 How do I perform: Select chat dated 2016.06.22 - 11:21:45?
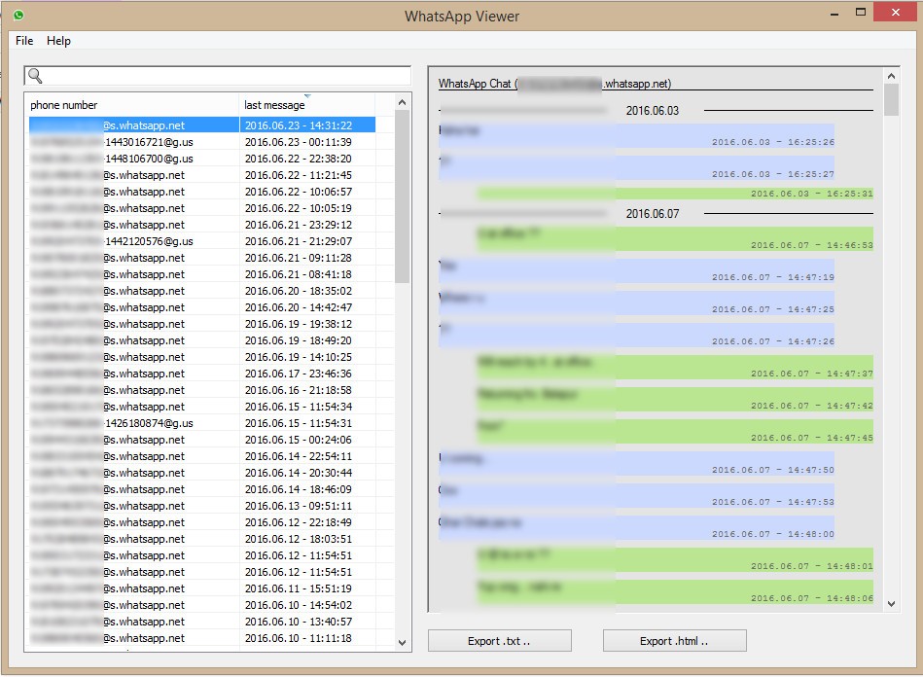pyautogui.click(x=202, y=175)
